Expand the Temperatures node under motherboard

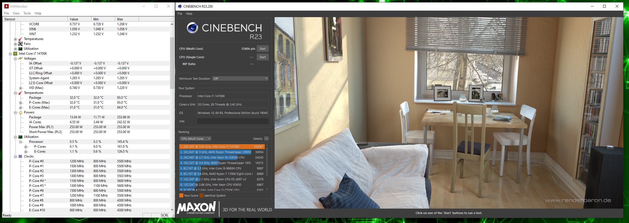[15, 39]
